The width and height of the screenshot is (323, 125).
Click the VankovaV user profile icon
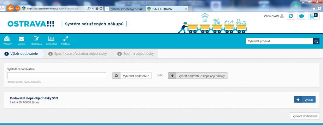coord(282,16)
